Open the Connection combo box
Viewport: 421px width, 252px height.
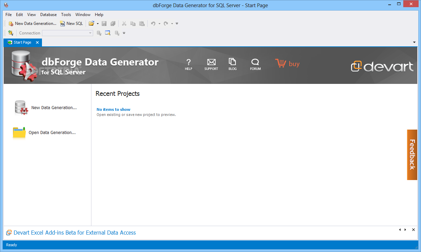point(68,33)
